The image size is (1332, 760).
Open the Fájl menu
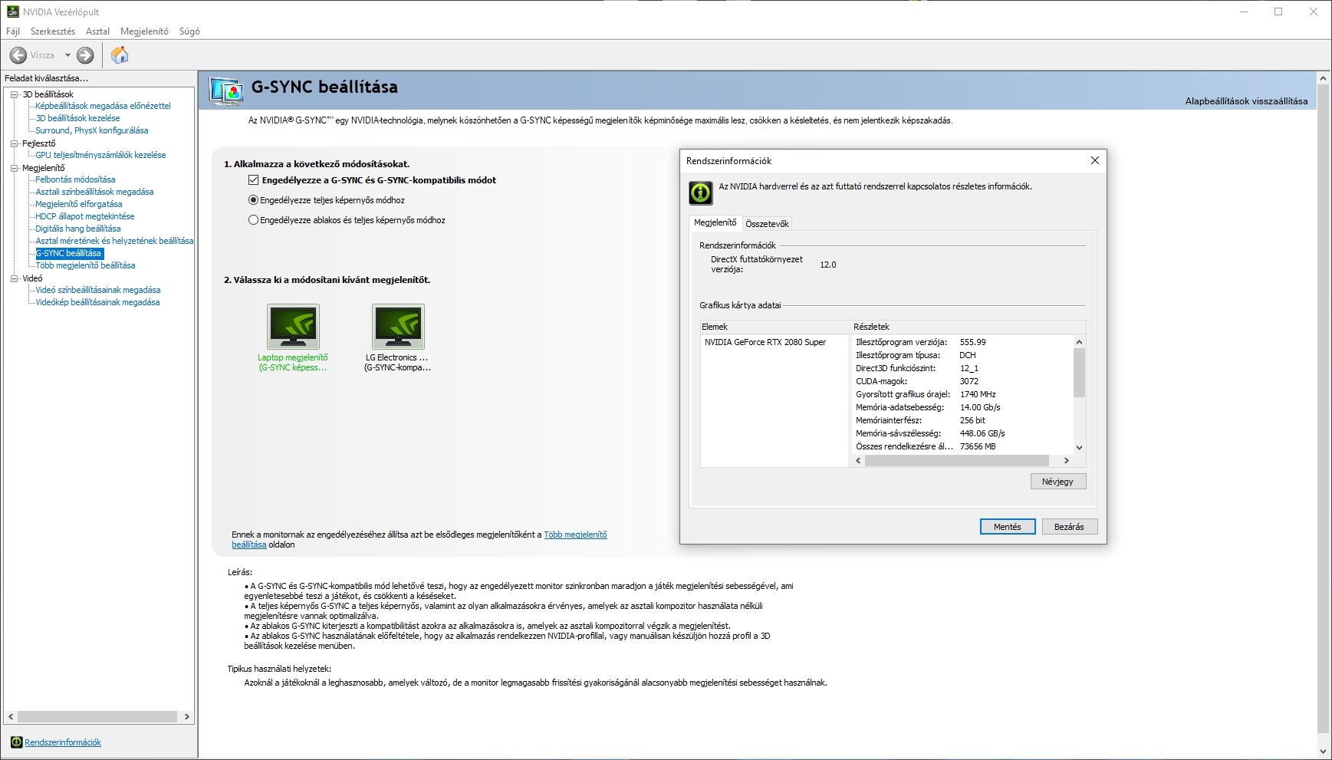(x=13, y=31)
